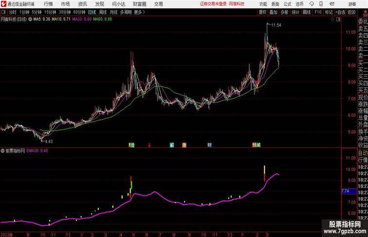
Task: Open the 选项 menu
Action: tap(299, 4)
